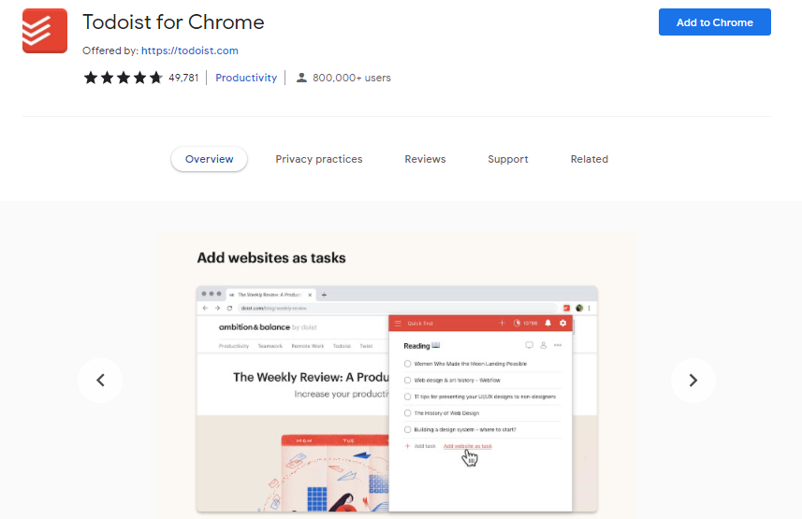Tick the "Women Who Made the Moon Landing Possible" checkbox
The image size is (802, 519).
(407, 364)
